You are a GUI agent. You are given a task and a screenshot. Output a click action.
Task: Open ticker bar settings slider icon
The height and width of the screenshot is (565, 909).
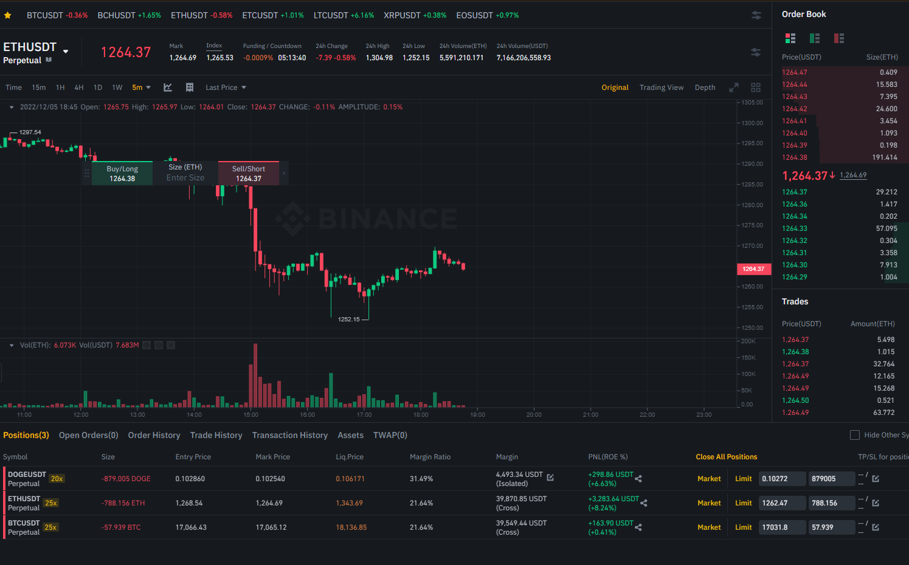click(x=756, y=15)
